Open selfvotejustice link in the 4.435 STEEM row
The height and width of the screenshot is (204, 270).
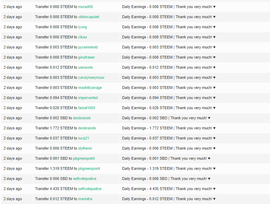[x=90, y=189]
